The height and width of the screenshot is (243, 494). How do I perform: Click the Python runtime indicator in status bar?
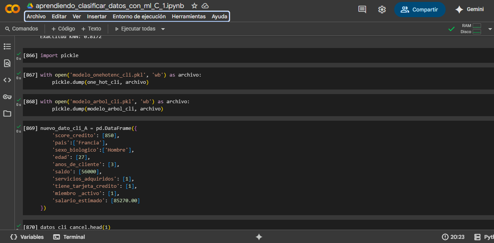click(x=484, y=237)
